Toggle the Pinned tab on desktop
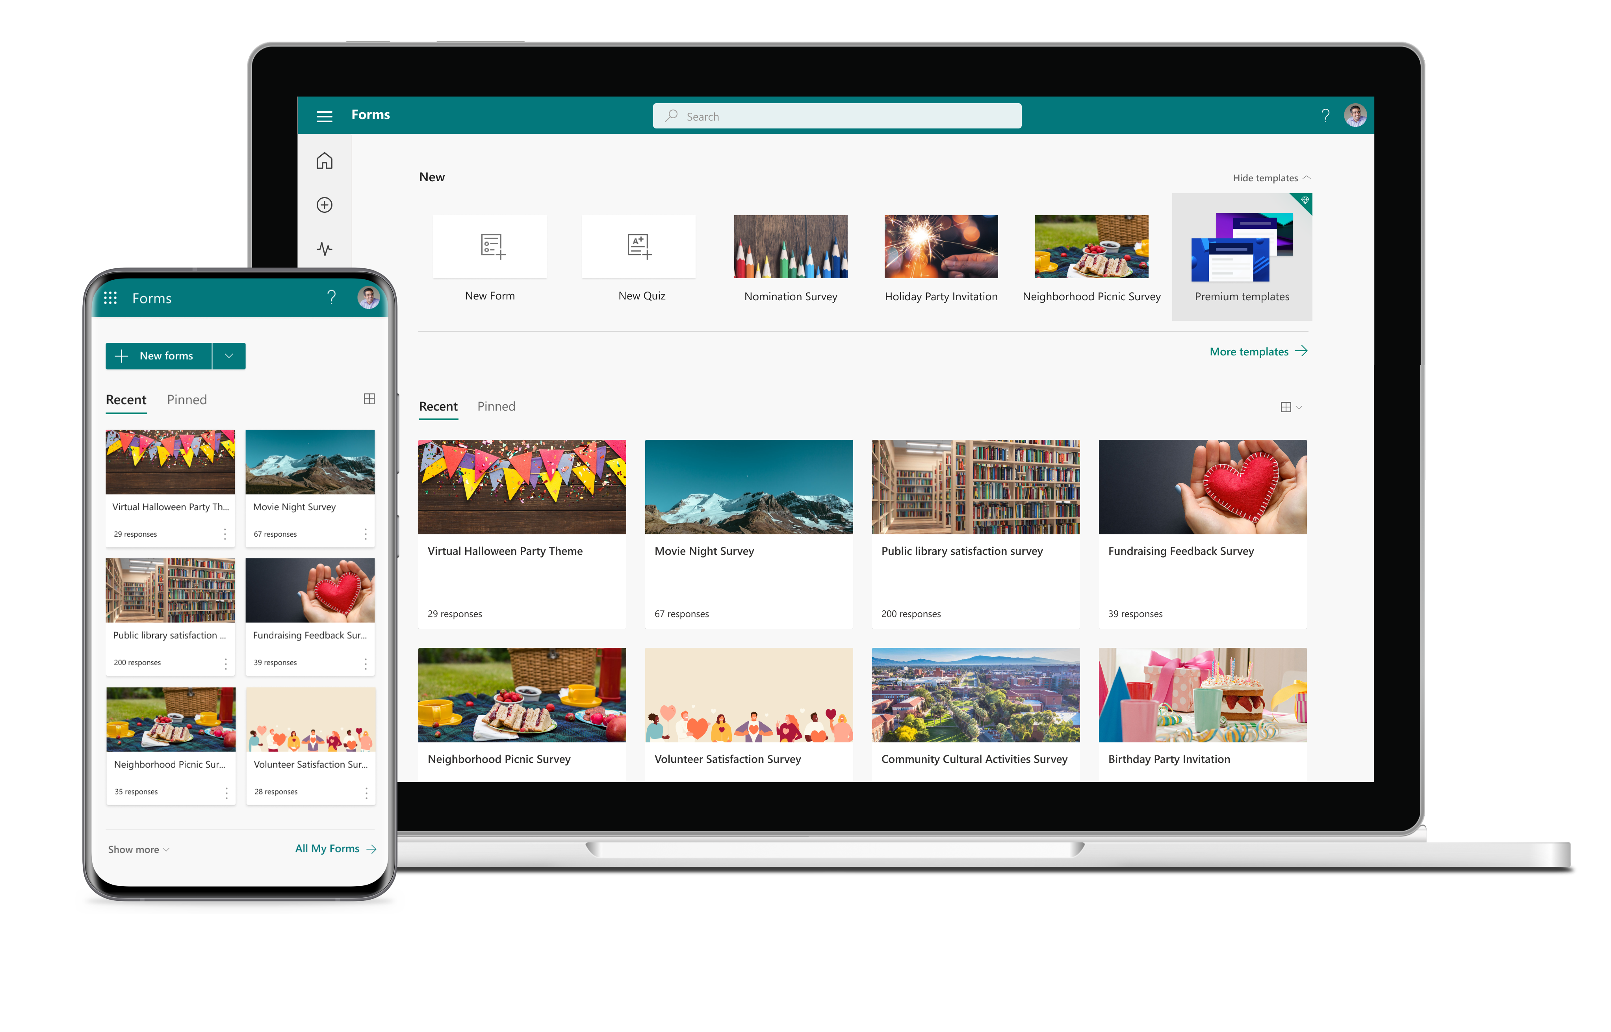The width and height of the screenshot is (1611, 1032). (496, 405)
